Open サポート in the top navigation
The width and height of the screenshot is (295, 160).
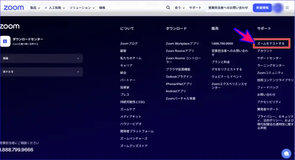[195, 8]
